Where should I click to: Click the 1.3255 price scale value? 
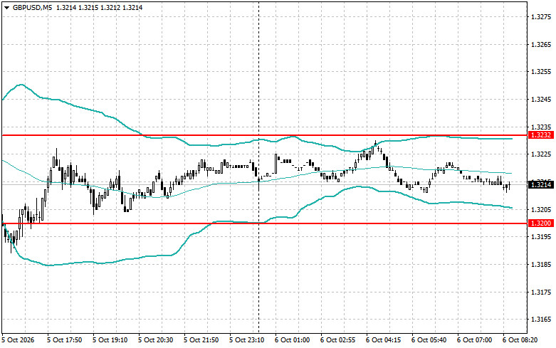(542, 72)
